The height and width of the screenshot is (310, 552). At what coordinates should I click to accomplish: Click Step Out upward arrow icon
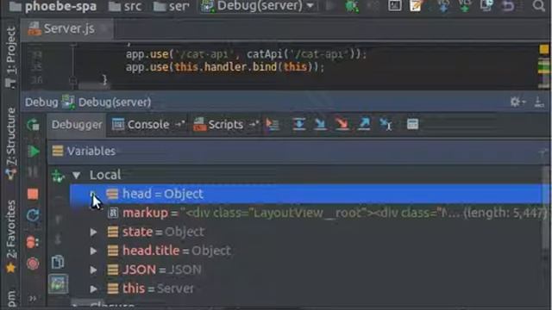[364, 124]
